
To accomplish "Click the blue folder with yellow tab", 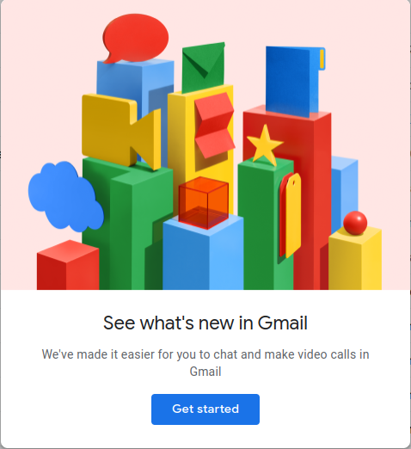I will 295,81.
